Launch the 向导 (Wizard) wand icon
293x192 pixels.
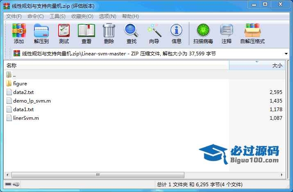154,30
